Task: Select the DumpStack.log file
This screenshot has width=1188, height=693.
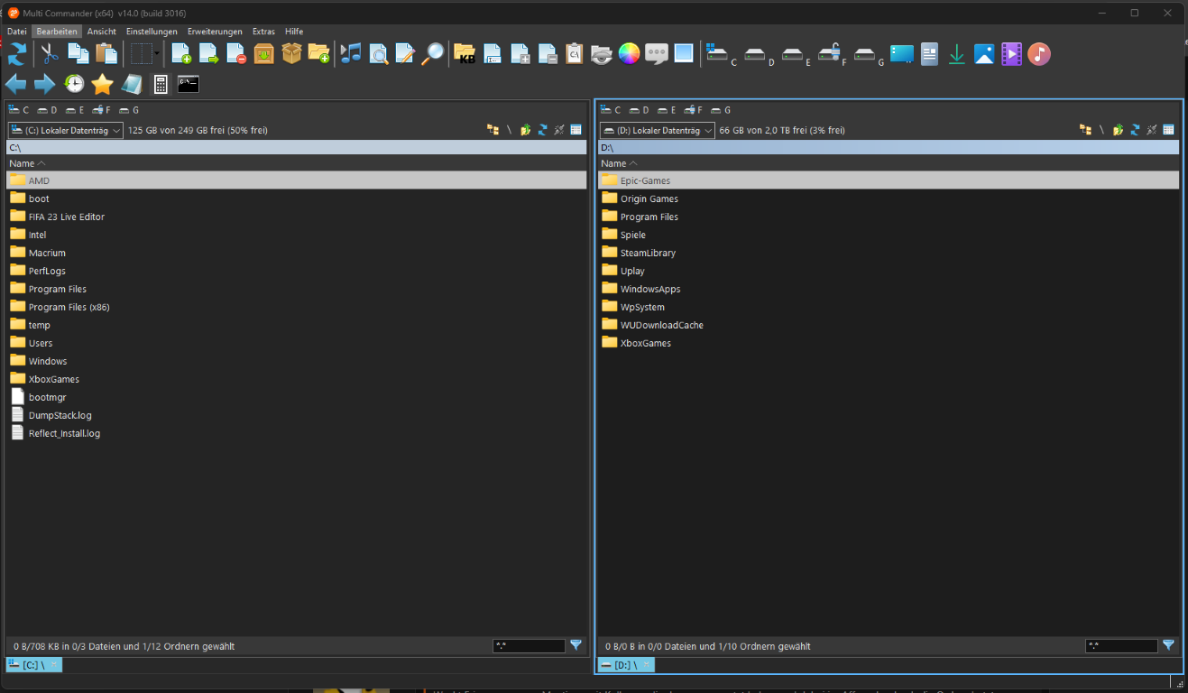Action: pos(297,415)
